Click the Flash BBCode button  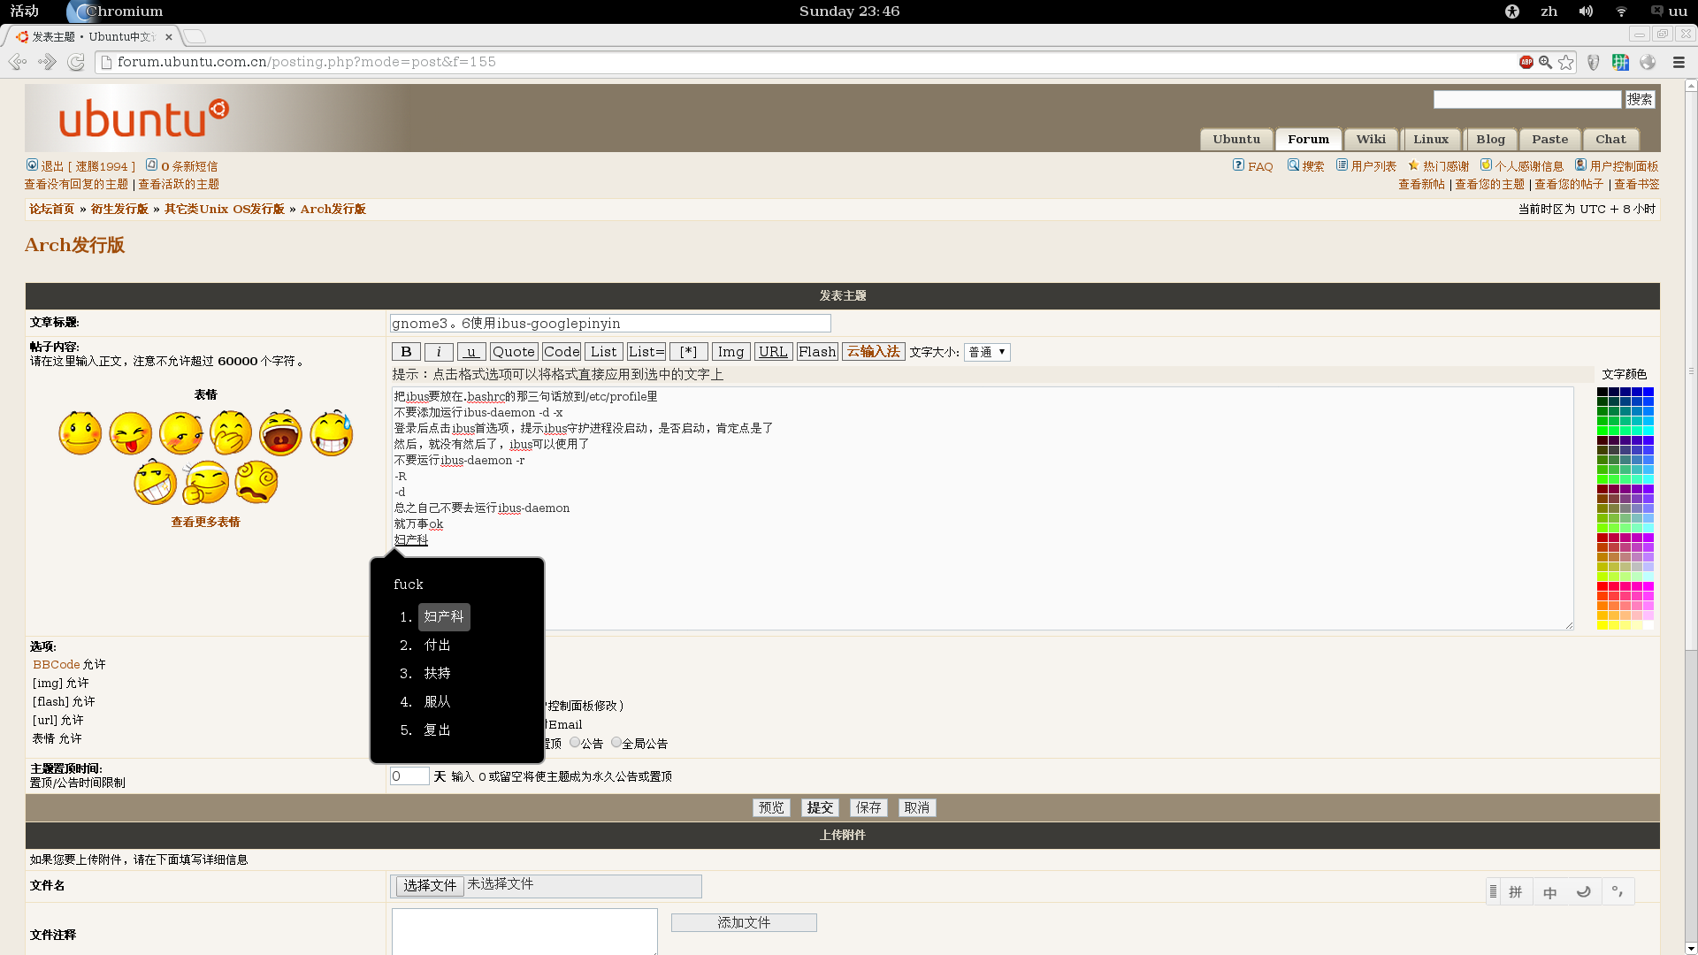click(x=817, y=352)
